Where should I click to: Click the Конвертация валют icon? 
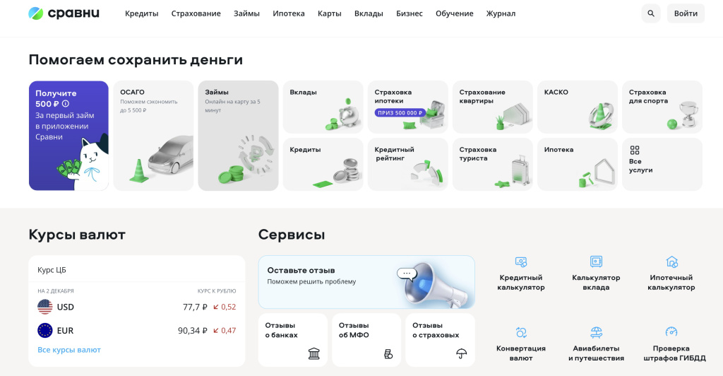coord(520,332)
